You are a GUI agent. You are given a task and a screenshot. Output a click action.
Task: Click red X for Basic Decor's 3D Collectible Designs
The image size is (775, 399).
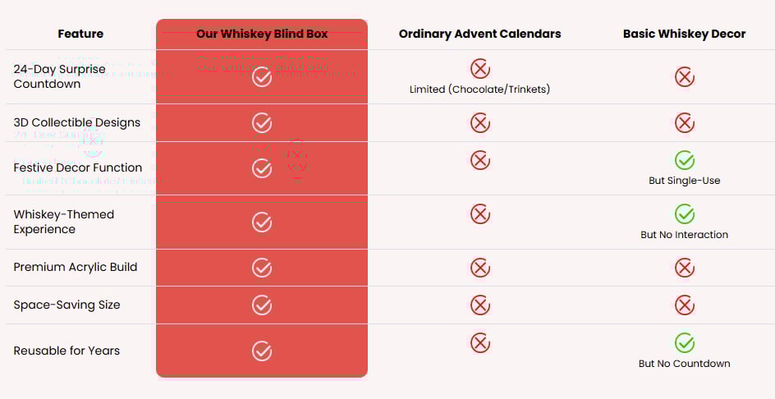click(685, 123)
